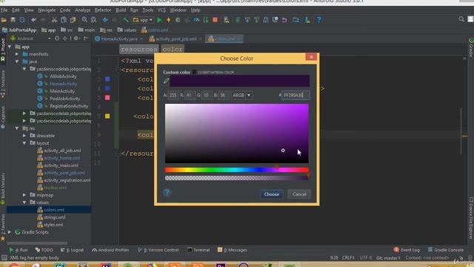474x267 pixels.
Task: Pick a color with the eyedropper tool
Action: tap(166, 81)
